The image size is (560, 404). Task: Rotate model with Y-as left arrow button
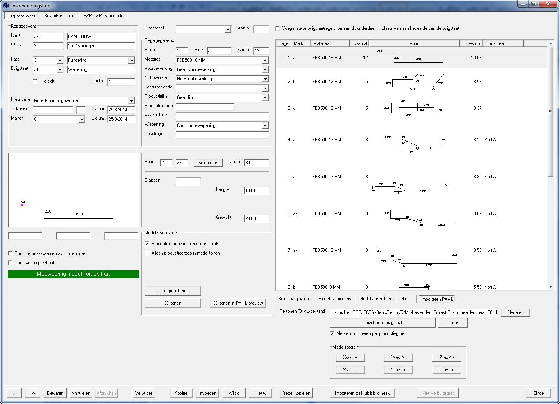(x=398, y=357)
